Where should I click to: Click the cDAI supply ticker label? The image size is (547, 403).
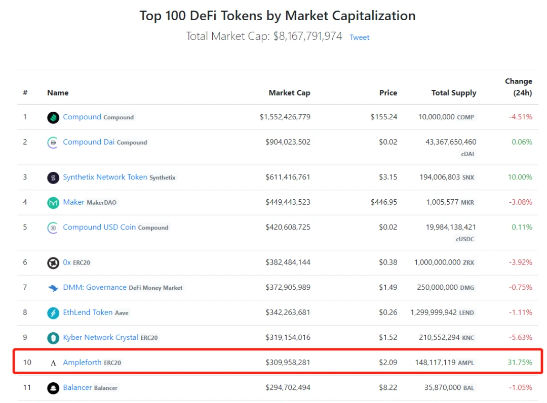click(x=467, y=154)
